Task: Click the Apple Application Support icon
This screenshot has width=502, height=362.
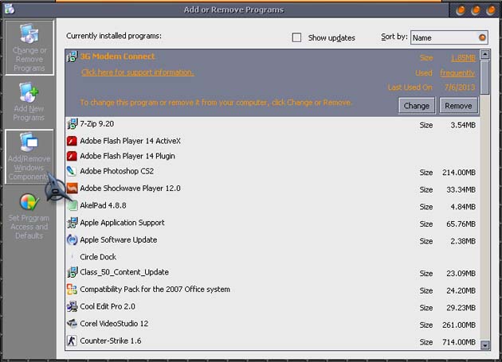Action: pos(72,223)
